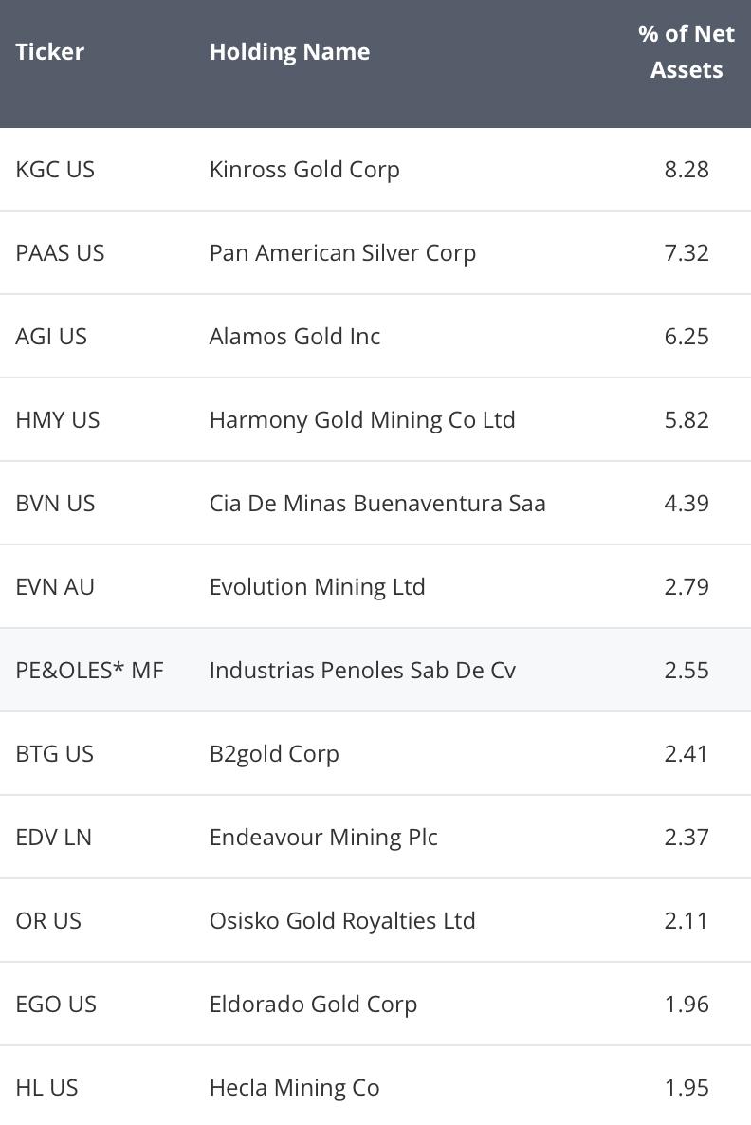751x1125 pixels.
Task: Open the Endeavour Mining Plc row
Action: tap(375, 838)
